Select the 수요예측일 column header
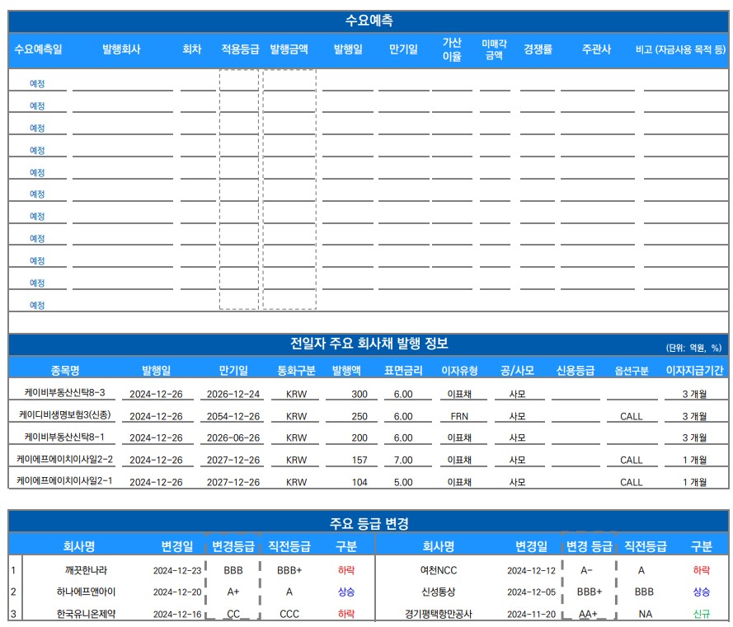This screenshot has width=733, height=627. click(x=38, y=49)
